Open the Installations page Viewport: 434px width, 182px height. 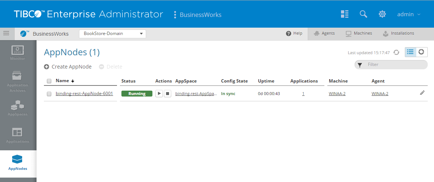point(398,34)
